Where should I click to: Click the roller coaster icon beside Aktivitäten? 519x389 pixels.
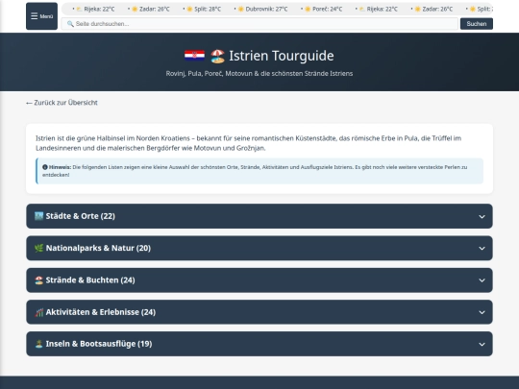(x=39, y=312)
